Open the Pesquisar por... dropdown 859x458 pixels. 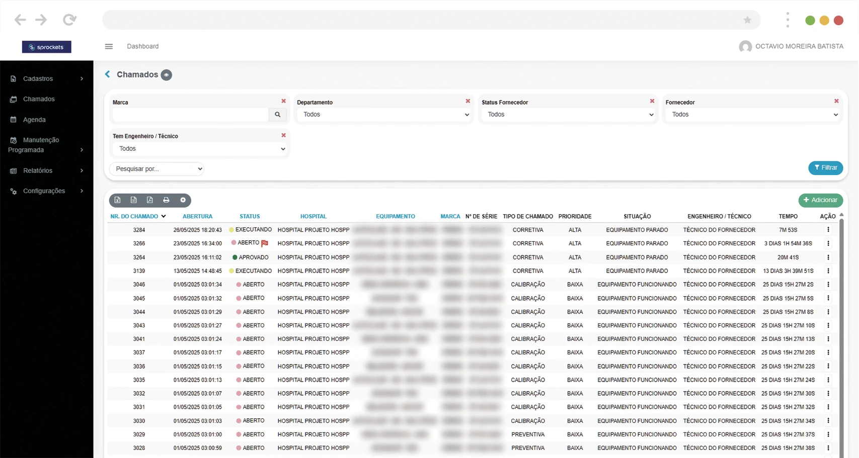tap(157, 169)
